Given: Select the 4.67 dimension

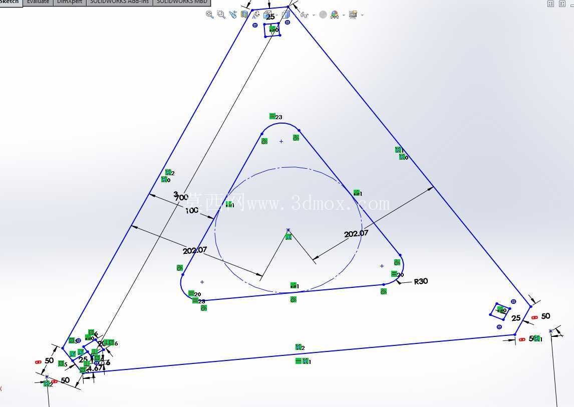Looking at the screenshot, I should click(x=95, y=368).
